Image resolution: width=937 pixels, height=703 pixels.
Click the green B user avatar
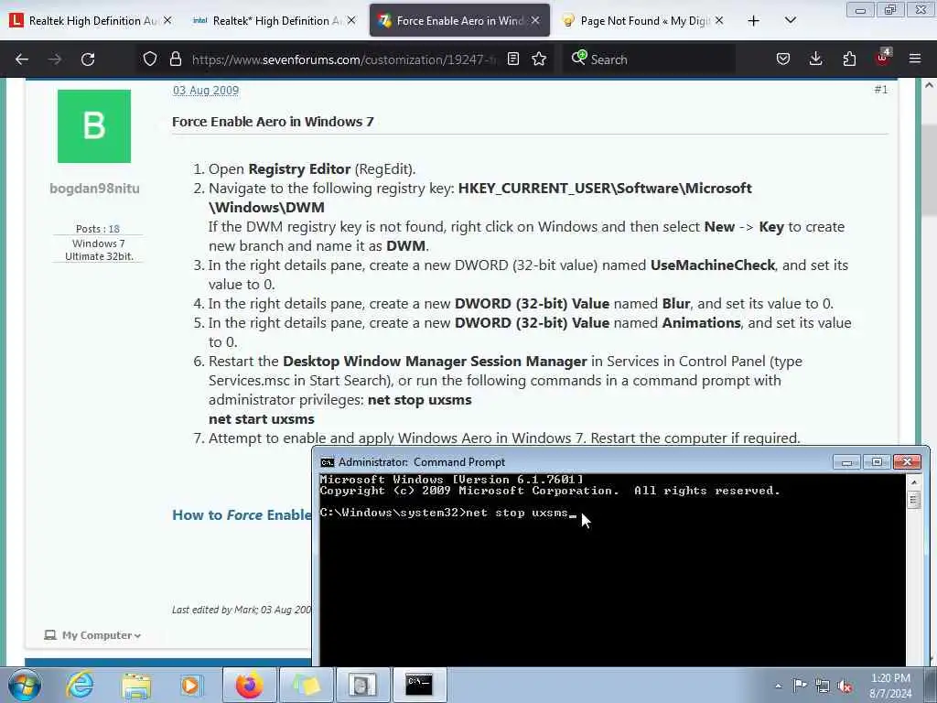(x=94, y=126)
